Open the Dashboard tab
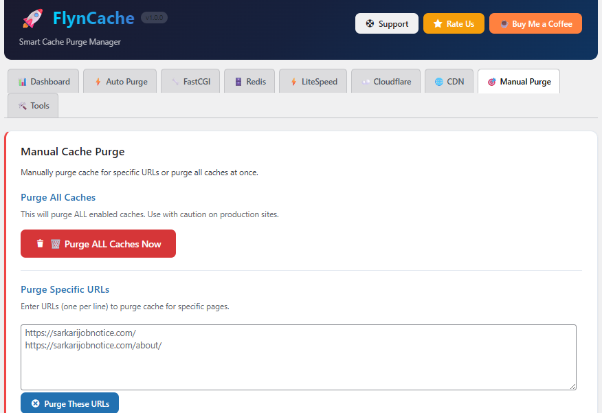The image size is (602, 413). [43, 81]
